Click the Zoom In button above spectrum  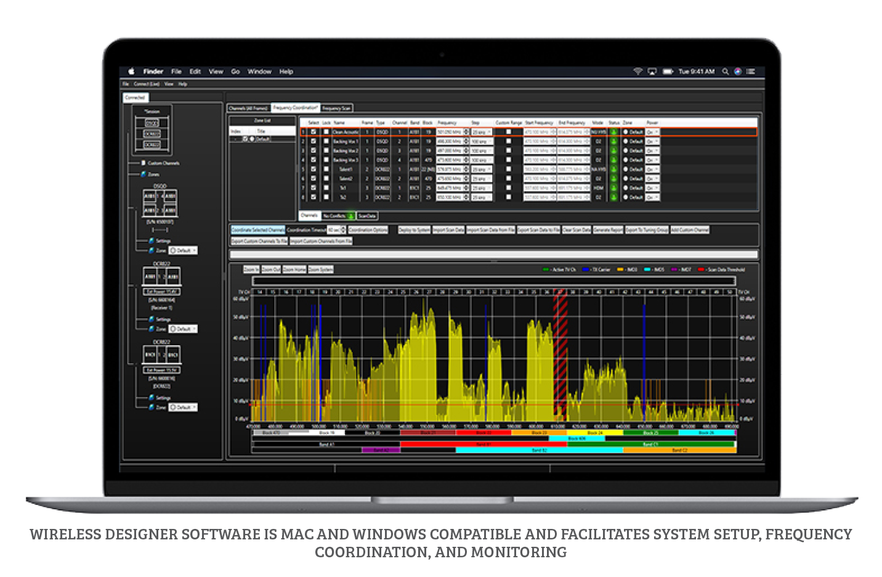pos(251,269)
